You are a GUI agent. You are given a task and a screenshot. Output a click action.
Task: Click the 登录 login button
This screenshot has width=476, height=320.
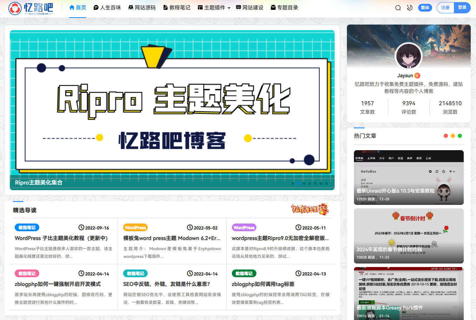(x=462, y=7)
